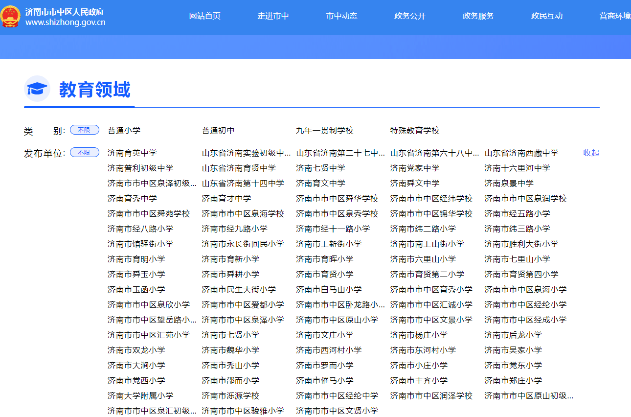Select 济南大学附属小学
This screenshot has height=417, width=631.
140,395
